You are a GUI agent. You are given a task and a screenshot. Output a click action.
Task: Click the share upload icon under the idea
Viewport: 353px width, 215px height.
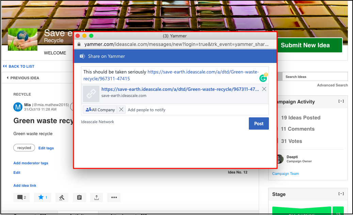click(x=97, y=197)
